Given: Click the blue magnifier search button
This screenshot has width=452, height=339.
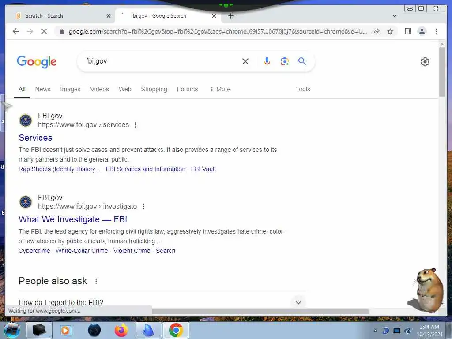Looking at the screenshot, I should (x=302, y=61).
